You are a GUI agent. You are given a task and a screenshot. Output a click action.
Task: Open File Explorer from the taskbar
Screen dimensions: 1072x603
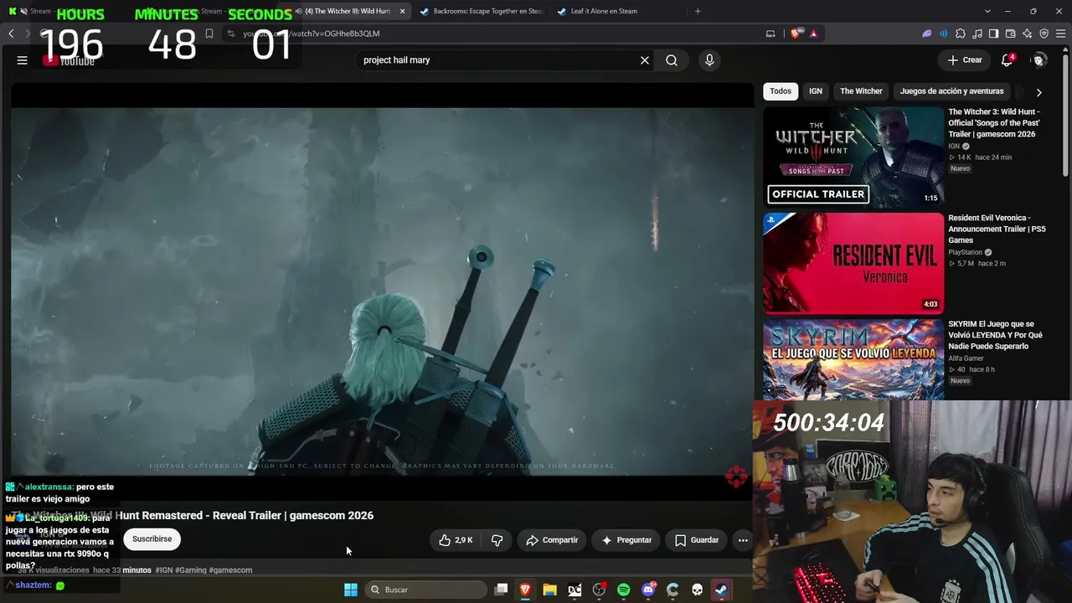(x=549, y=590)
